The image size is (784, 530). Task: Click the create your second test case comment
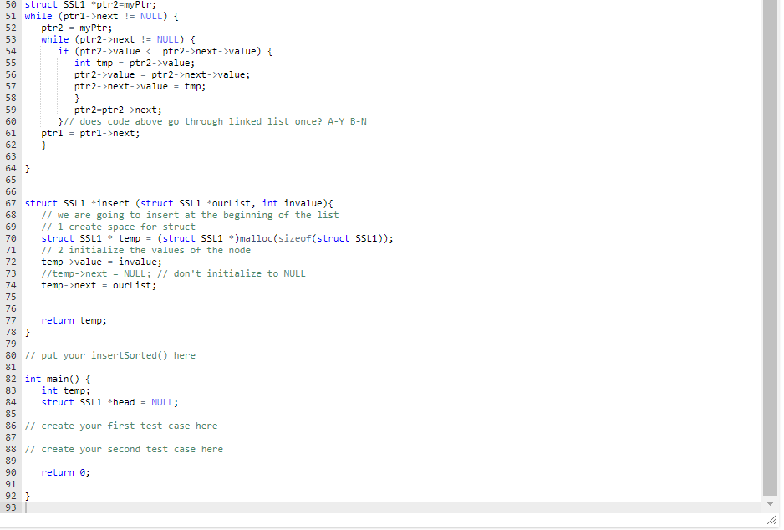coord(123,449)
